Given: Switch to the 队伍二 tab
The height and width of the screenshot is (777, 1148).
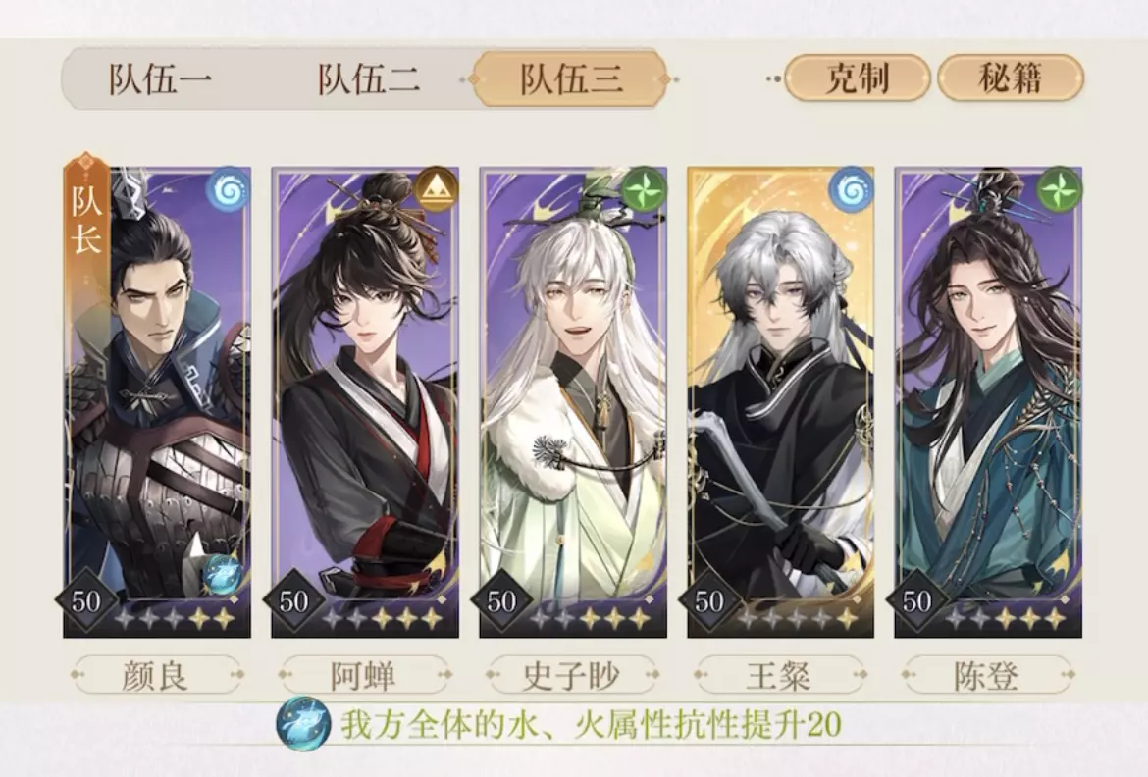Looking at the screenshot, I should [x=368, y=79].
